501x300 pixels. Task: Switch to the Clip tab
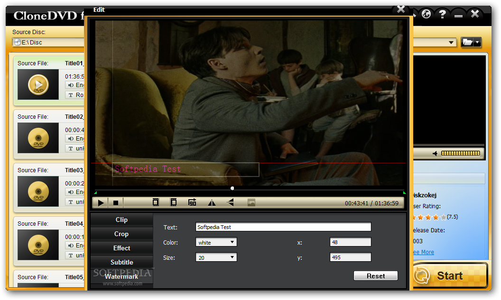121,220
